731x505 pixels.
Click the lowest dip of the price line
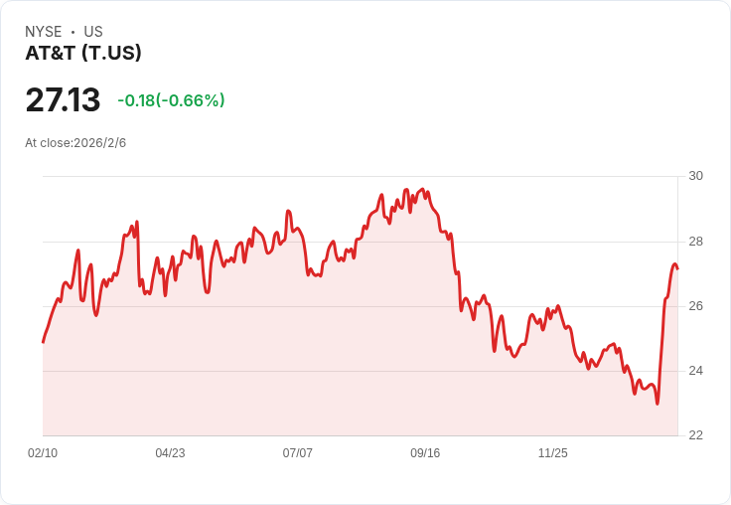(x=658, y=404)
